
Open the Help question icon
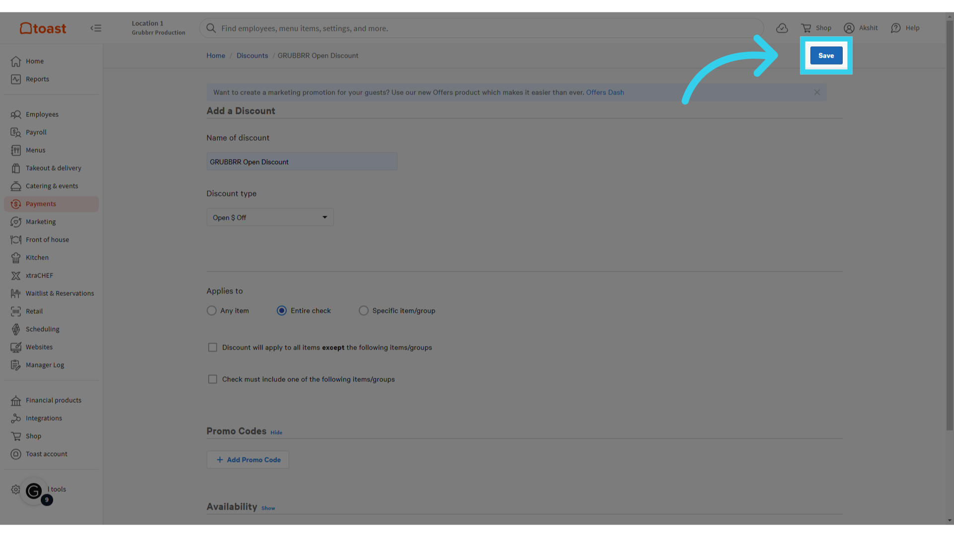(x=896, y=28)
